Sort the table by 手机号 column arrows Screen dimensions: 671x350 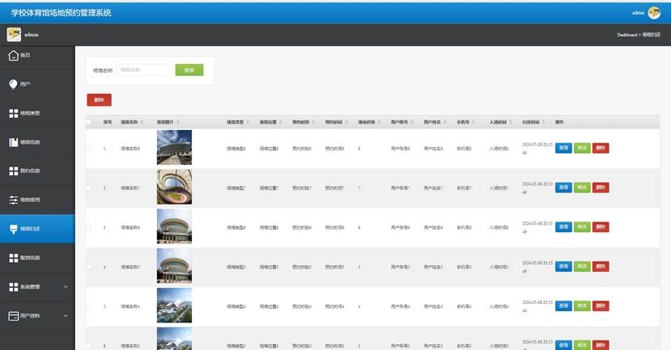tap(474, 122)
